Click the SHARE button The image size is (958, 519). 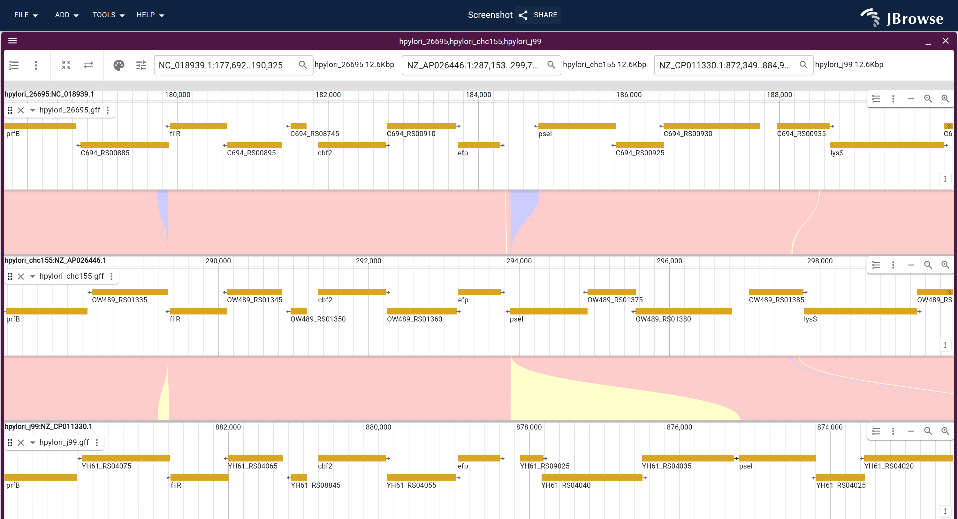pyautogui.click(x=538, y=15)
